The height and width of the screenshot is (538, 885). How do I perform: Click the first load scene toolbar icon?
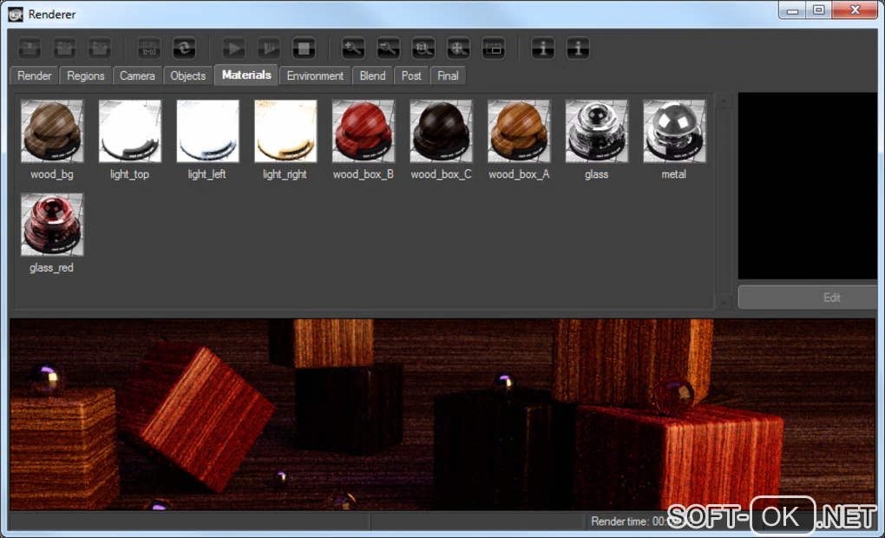click(29, 48)
